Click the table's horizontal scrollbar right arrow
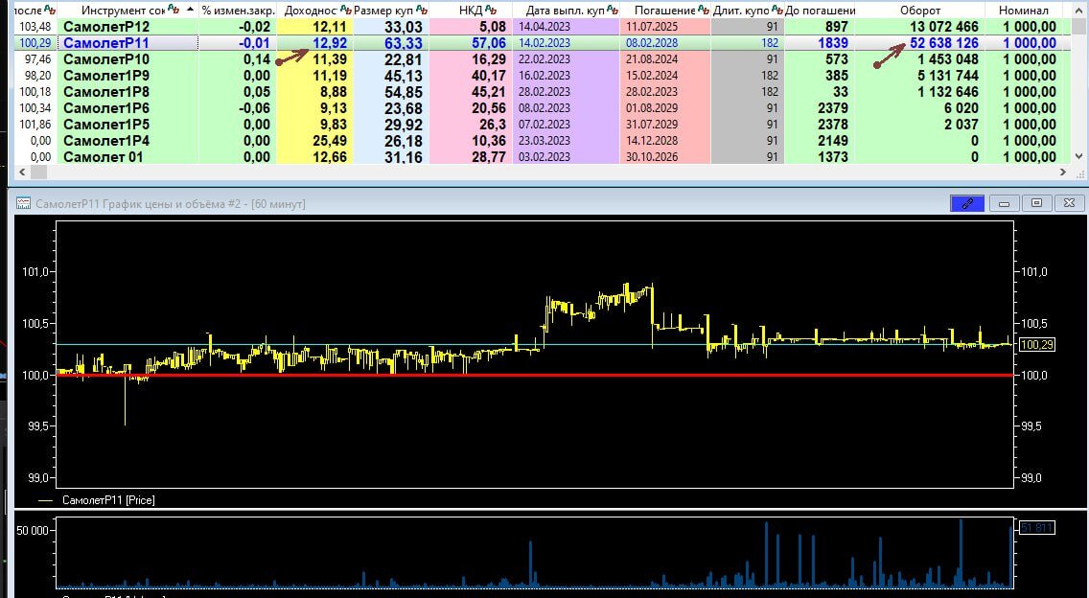The image size is (1089, 598). 1063,172
